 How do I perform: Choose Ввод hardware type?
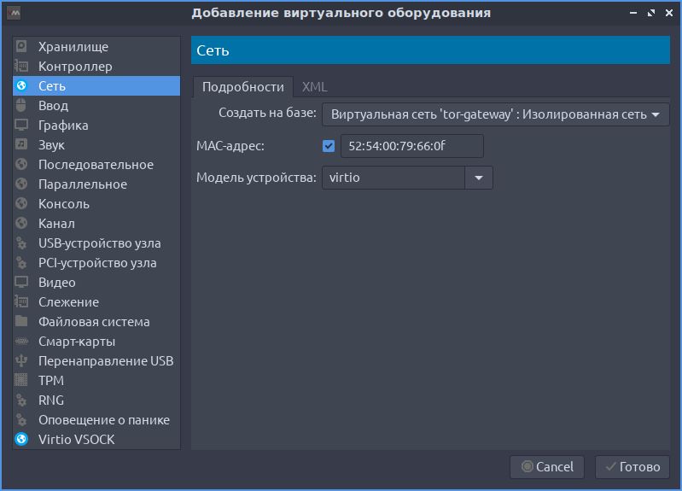96,105
